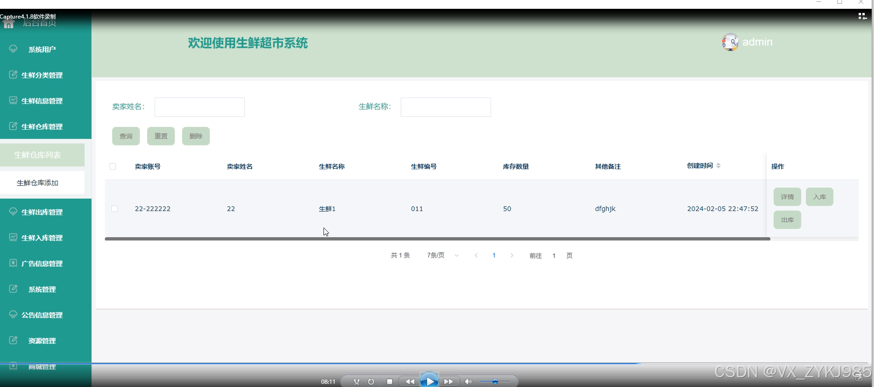Image resolution: width=874 pixels, height=387 pixels.
Task: Open 生鲜信息管理 menu
Action: pyautogui.click(x=45, y=101)
